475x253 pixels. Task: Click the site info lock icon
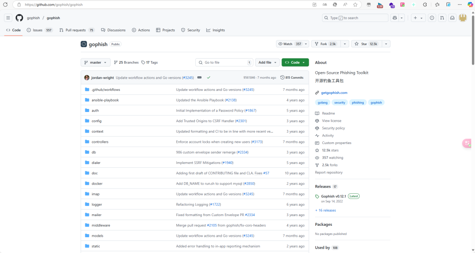(x=19, y=4)
